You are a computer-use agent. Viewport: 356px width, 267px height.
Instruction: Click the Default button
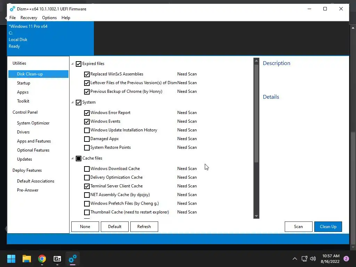[115, 227]
